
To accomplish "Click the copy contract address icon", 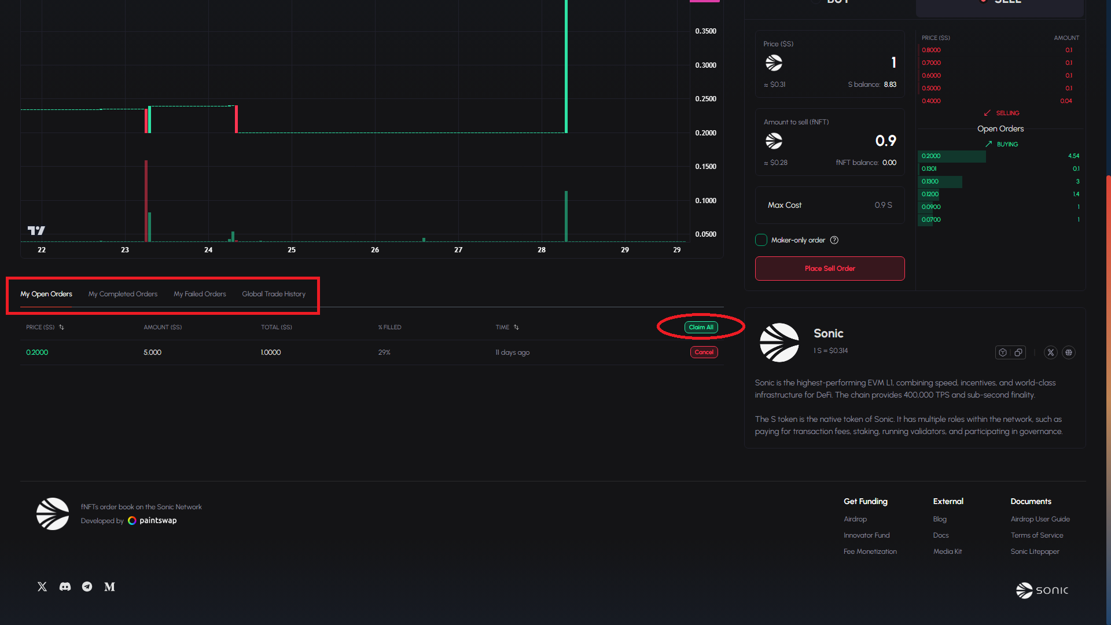I will coord(1018,352).
